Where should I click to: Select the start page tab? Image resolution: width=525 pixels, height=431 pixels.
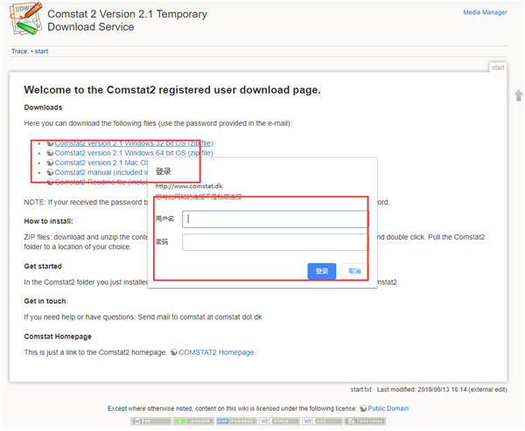(498, 67)
